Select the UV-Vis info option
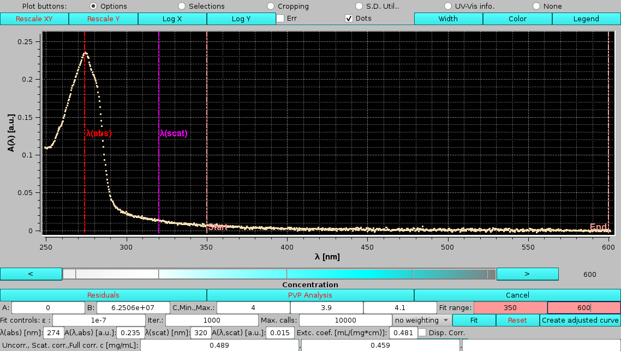 [447, 6]
